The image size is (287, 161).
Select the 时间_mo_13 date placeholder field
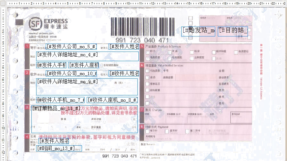point(59,149)
